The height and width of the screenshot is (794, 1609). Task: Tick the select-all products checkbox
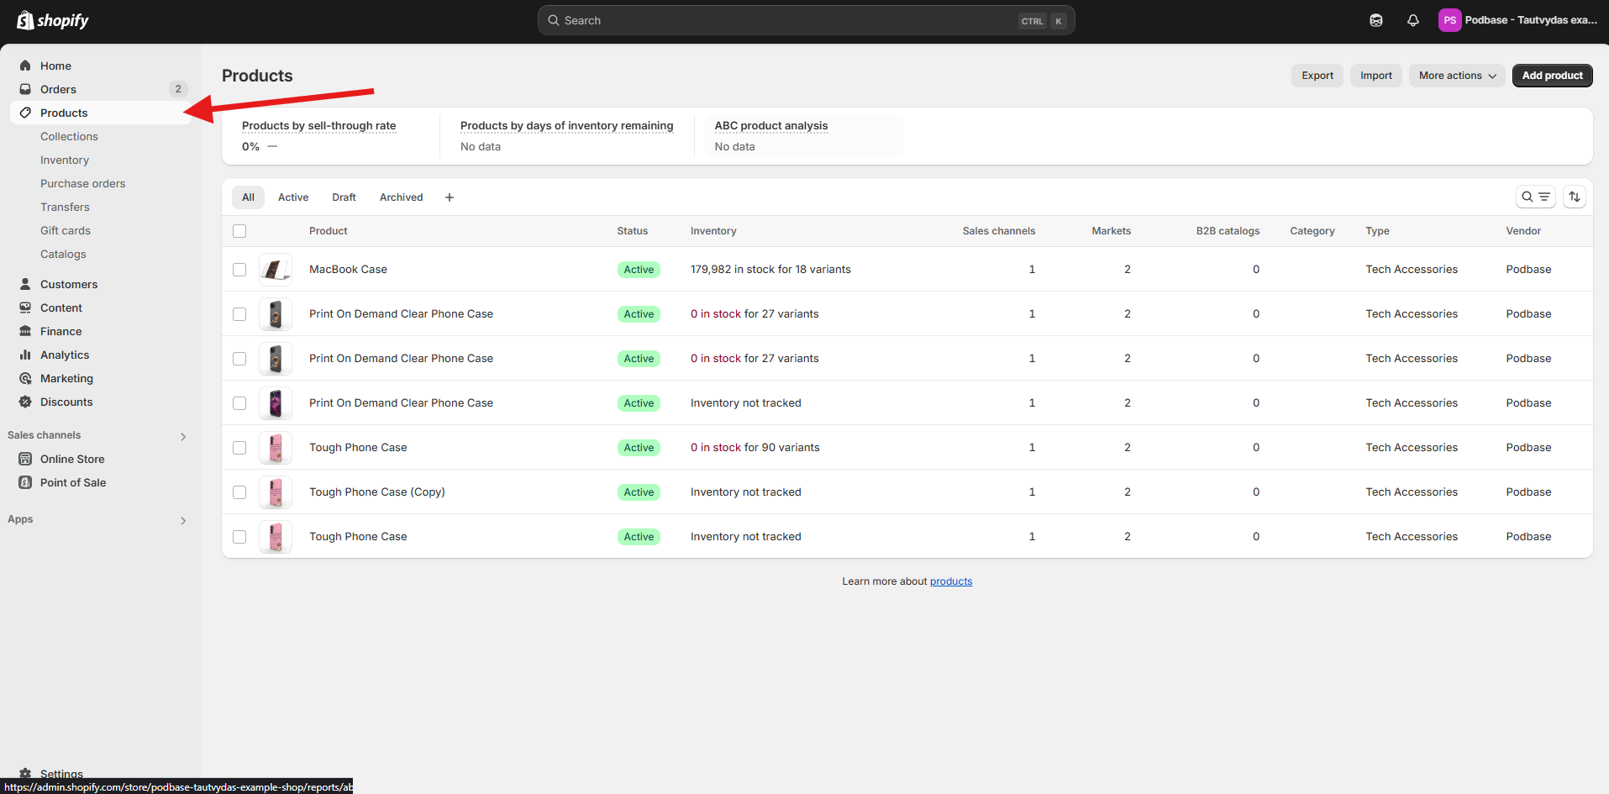[239, 231]
